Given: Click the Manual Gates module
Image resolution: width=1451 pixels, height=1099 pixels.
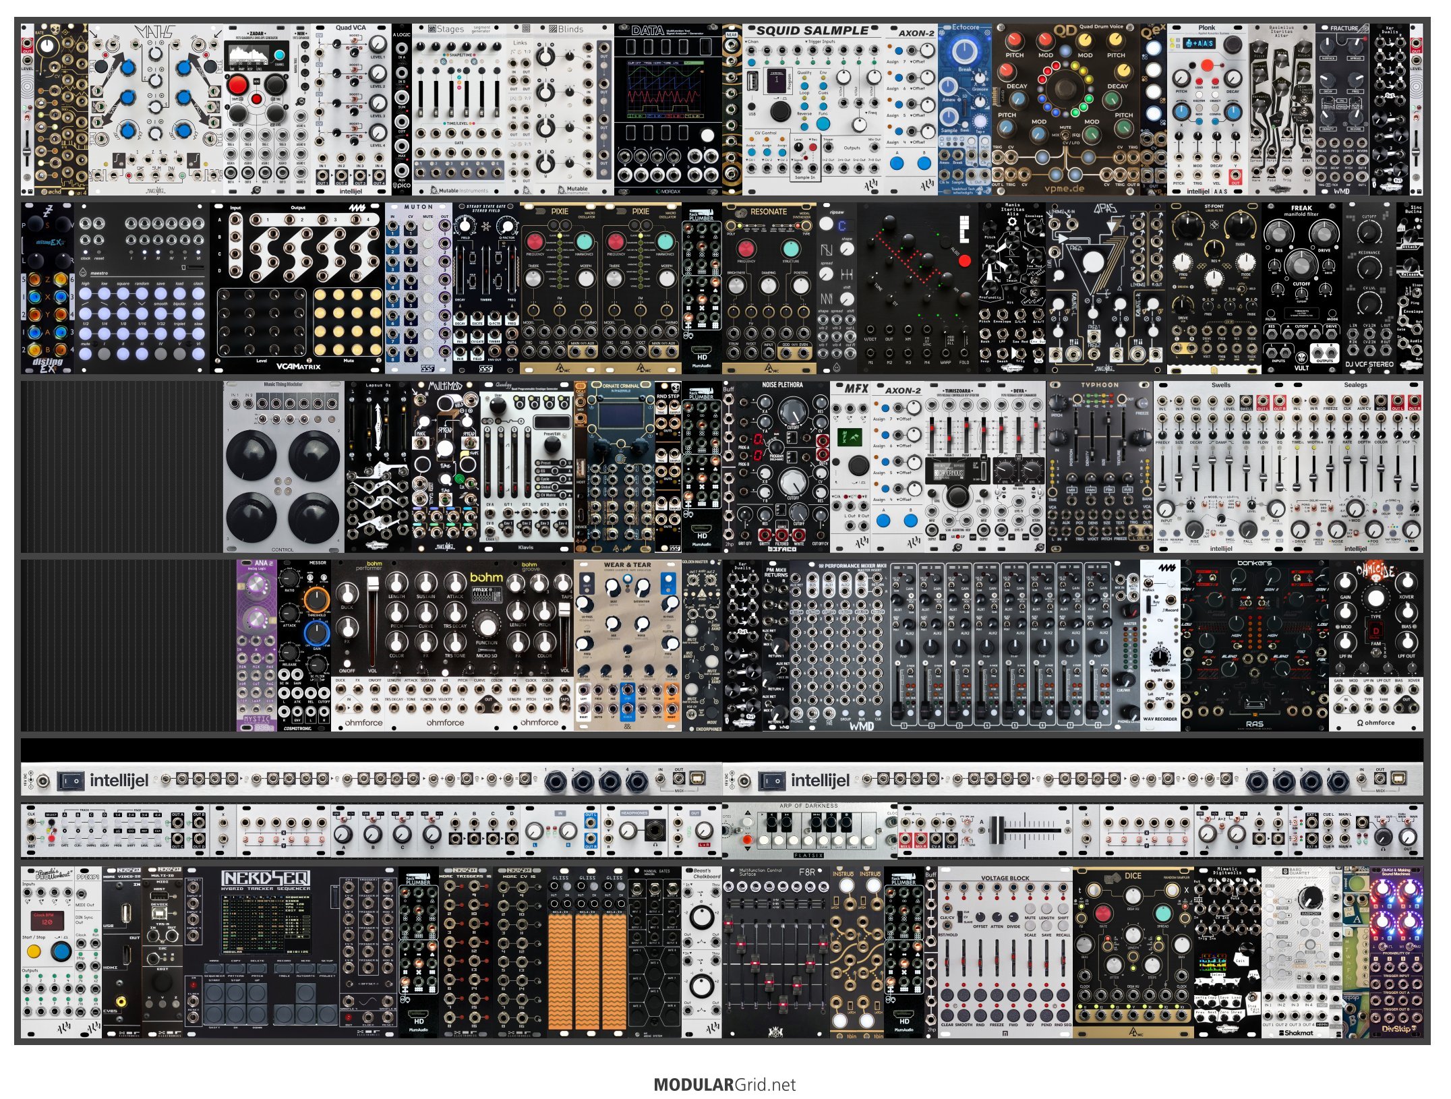Looking at the screenshot, I should pos(654,952).
